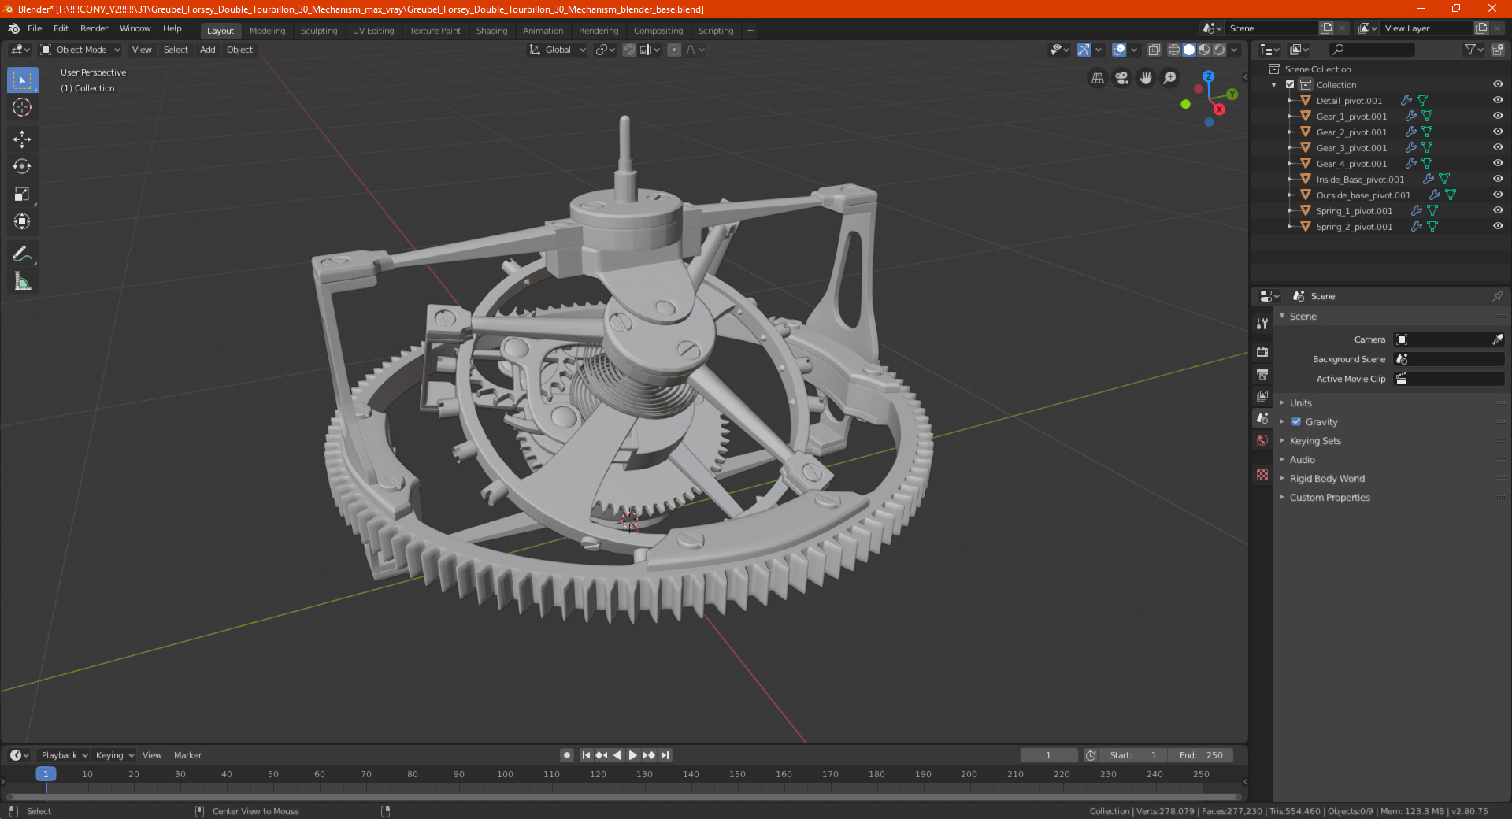The height and width of the screenshot is (819, 1512).
Task: Switch to the Shading workspace tab
Action: pos(491,31)
